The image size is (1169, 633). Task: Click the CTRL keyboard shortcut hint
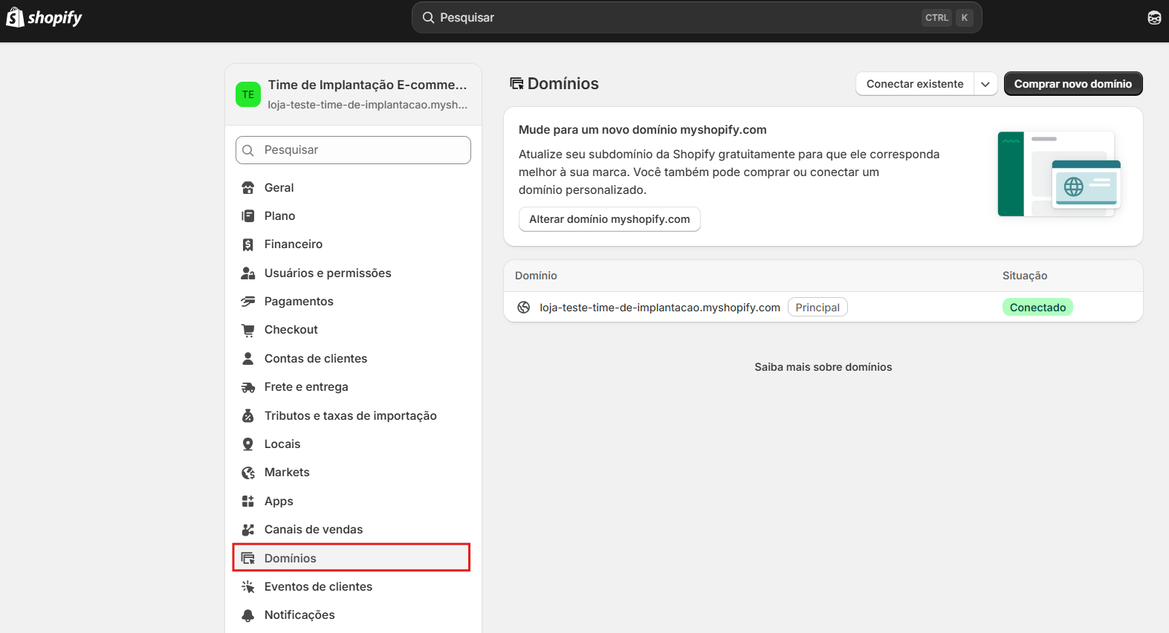(936, 18)
